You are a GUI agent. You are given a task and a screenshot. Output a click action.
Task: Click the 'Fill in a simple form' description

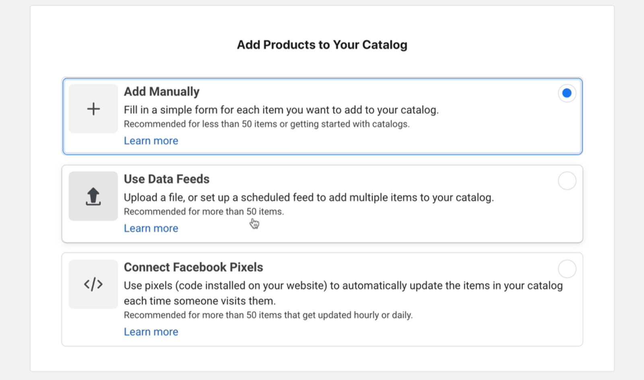(281, 110)
